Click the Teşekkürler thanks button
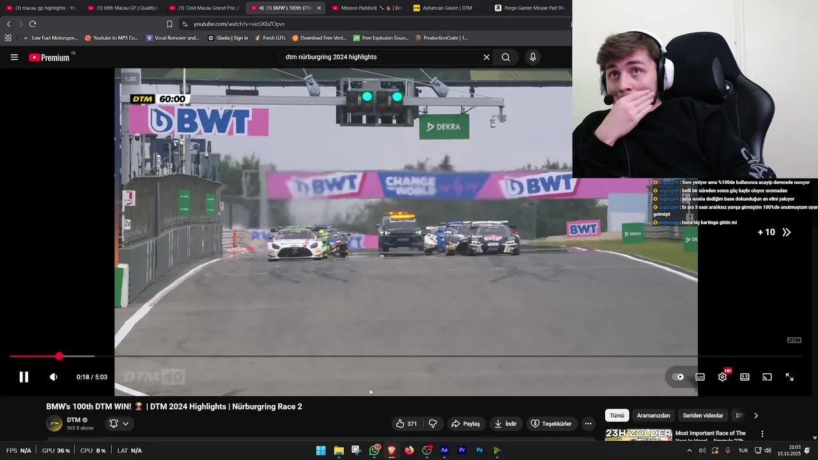Screen dimensions: 818x460 point(551,424)
